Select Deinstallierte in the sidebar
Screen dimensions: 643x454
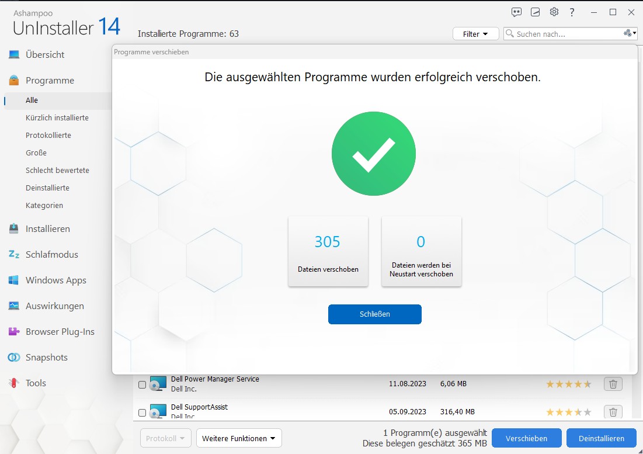pos(47,188)
